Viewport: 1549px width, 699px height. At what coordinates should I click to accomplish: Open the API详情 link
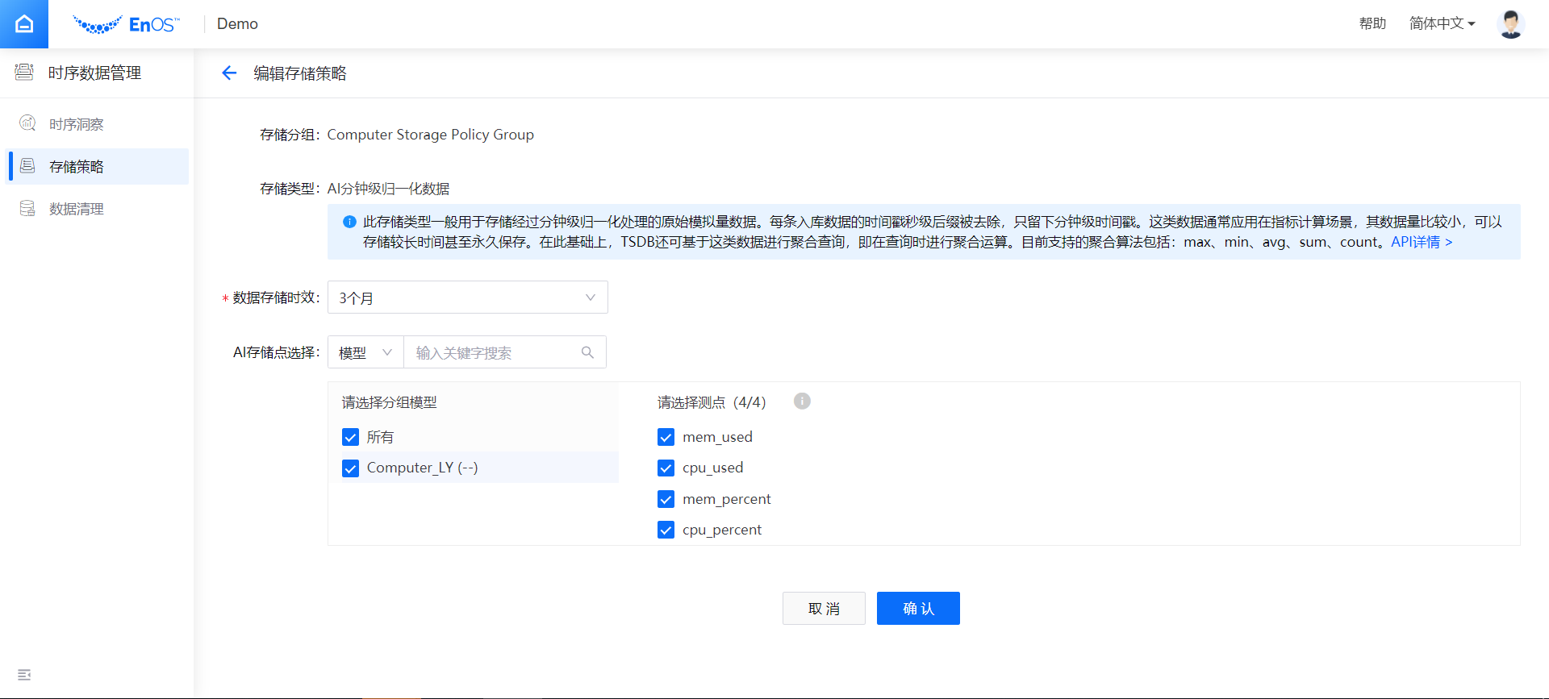pos(1422,242)
